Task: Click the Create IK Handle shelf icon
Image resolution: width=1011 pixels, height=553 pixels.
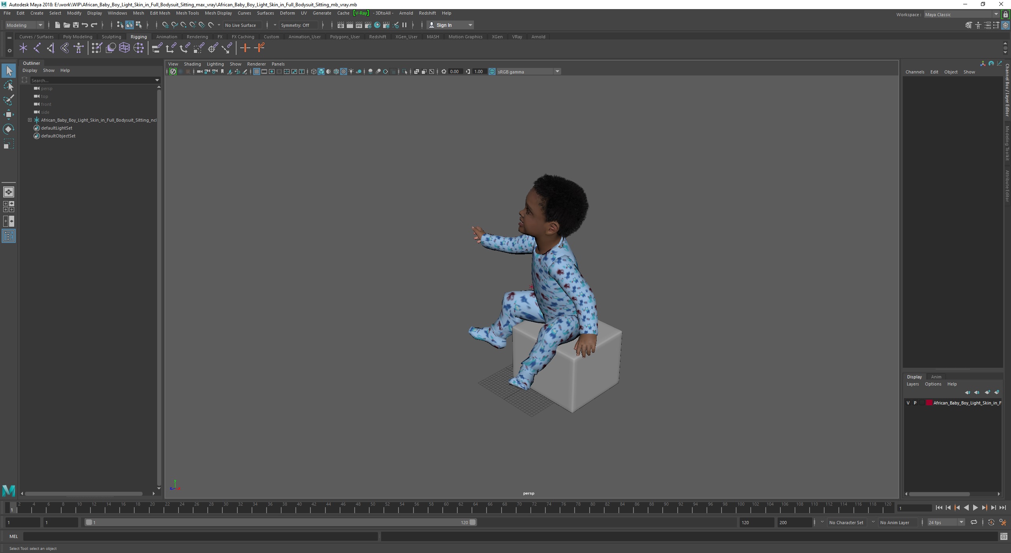Action: coord(51,48)
